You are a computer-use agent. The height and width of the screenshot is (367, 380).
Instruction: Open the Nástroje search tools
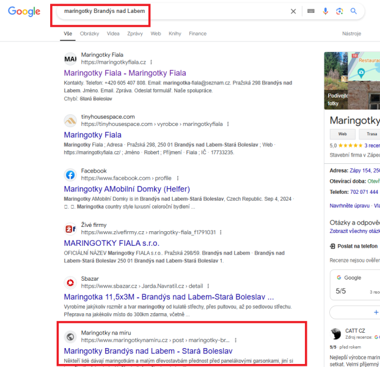(351, 34)
